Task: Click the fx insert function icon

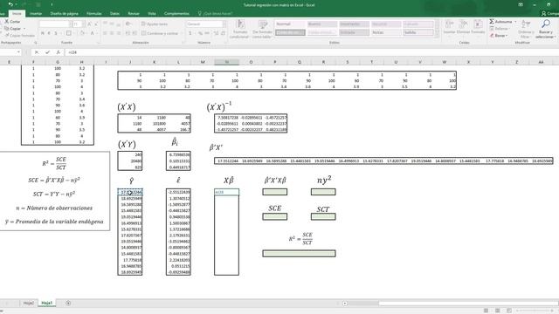Action: pos(59,52)
